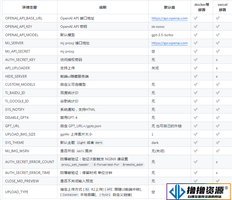The height and width of the screenshot is (200, 232).
Task: Select the sk-xxxxx default value
Action: pyautogui.click(x=158, y=27)
